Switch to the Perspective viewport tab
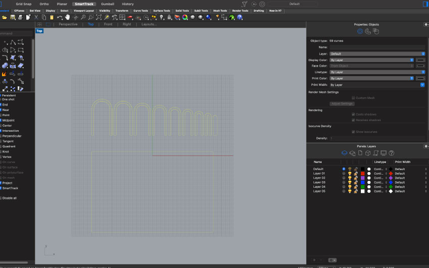This screenshot has width=429, height=268. coord(68,24)
